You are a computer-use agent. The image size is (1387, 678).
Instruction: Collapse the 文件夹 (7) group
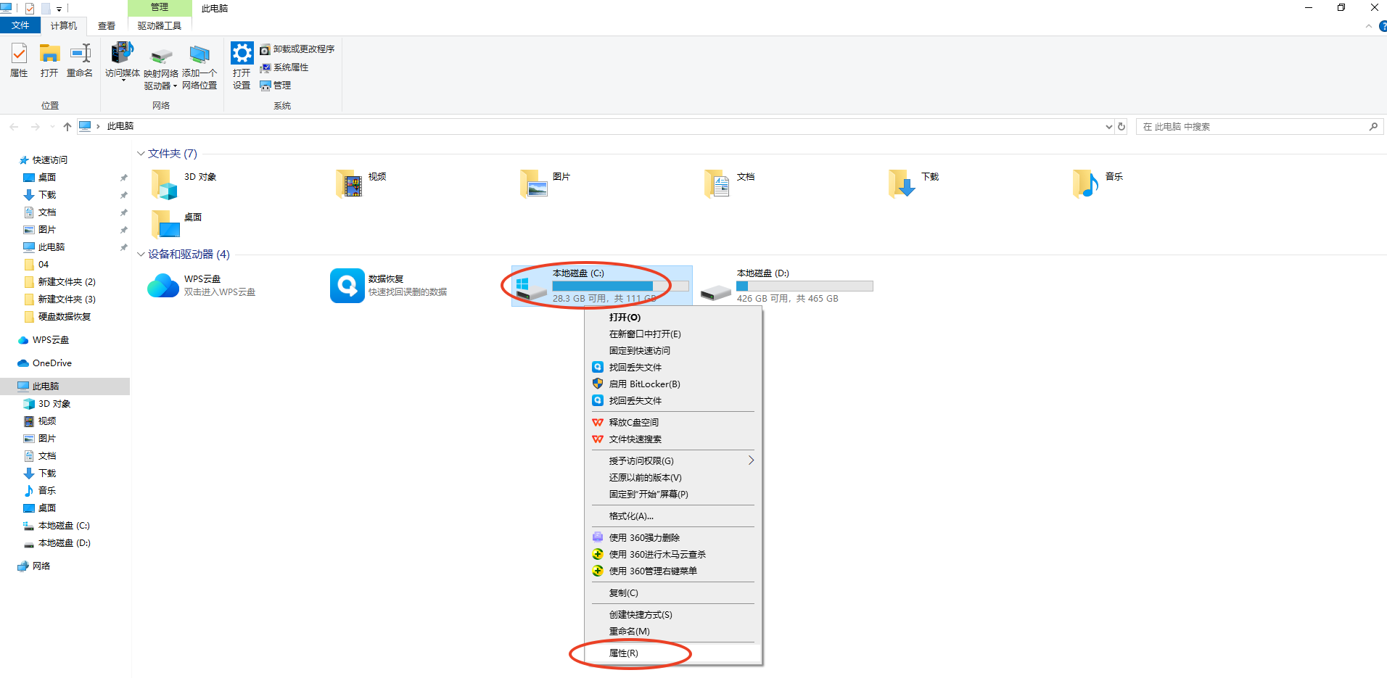[x=141, y=154]
